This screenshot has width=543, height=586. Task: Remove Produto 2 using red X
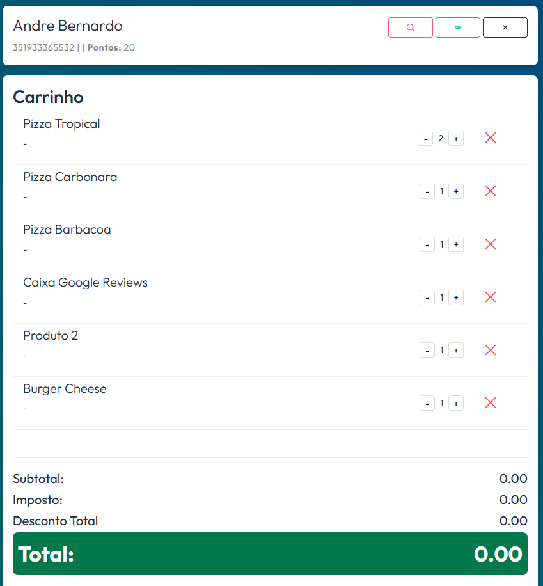pos(491,350)
